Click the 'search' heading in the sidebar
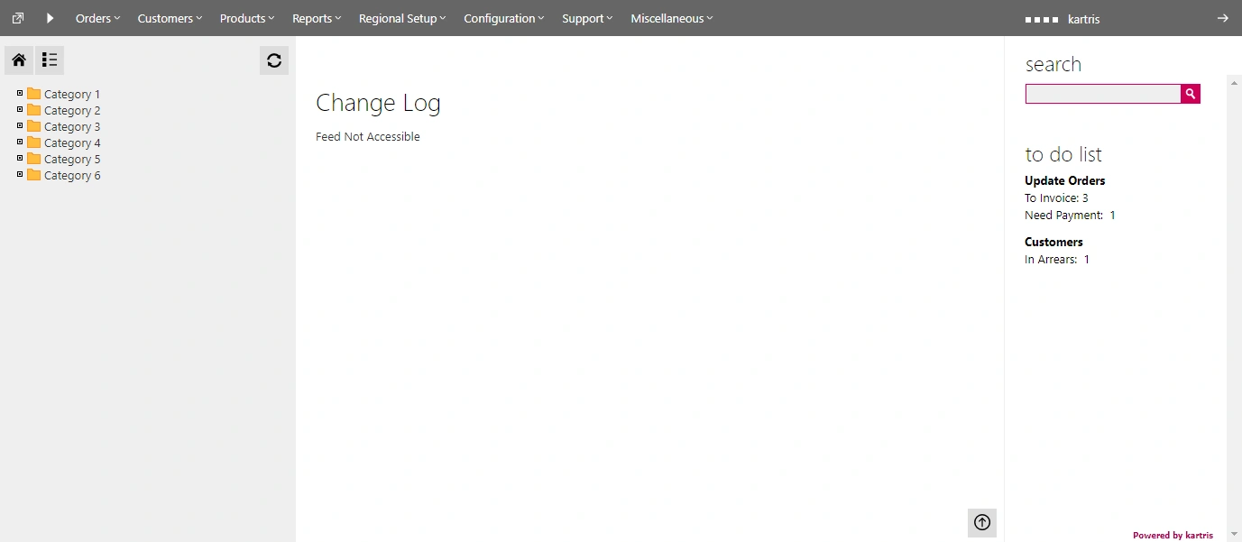1242x542 pixels. pyautogui.click(x=1053, y=64)
